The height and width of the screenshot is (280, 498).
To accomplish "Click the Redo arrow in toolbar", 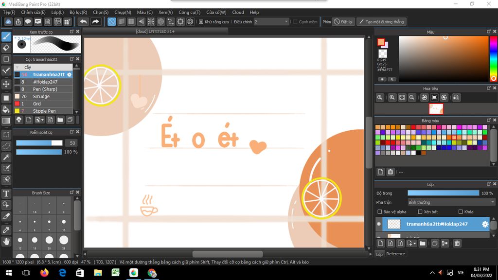I will point(95,21).
